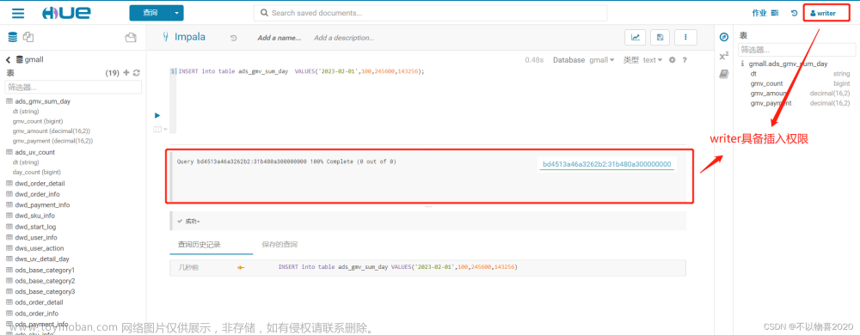Viewport: 860px width, 335px height.
Task: Open the chart presentation button
Action: 636,37
